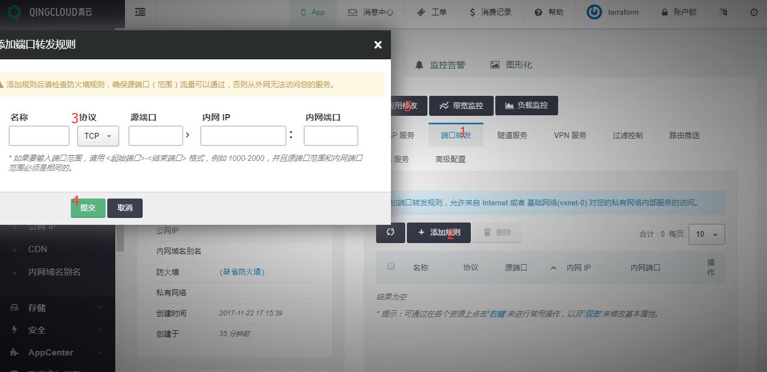Open the 消费记录 billing records
The width and height of the screenshot is (767, 372).
tap(490, 12)
